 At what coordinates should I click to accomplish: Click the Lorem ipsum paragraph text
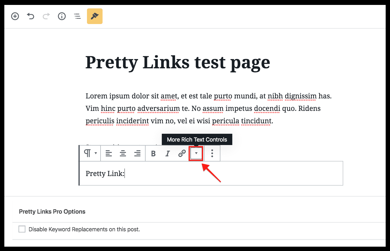coord(209,109)
